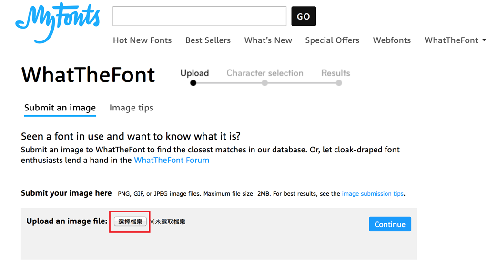Open Hot New Fonts page

click(x=142, y=40)
